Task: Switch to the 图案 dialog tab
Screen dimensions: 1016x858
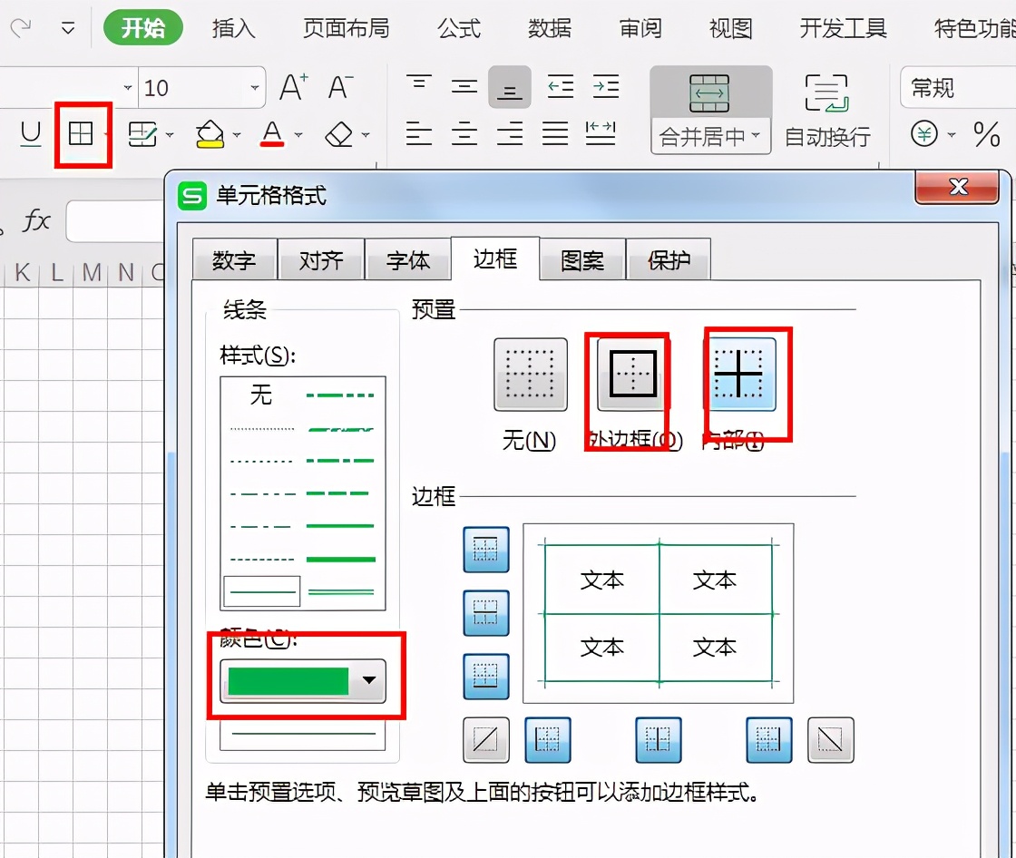Action: click(x=581, y=260)
